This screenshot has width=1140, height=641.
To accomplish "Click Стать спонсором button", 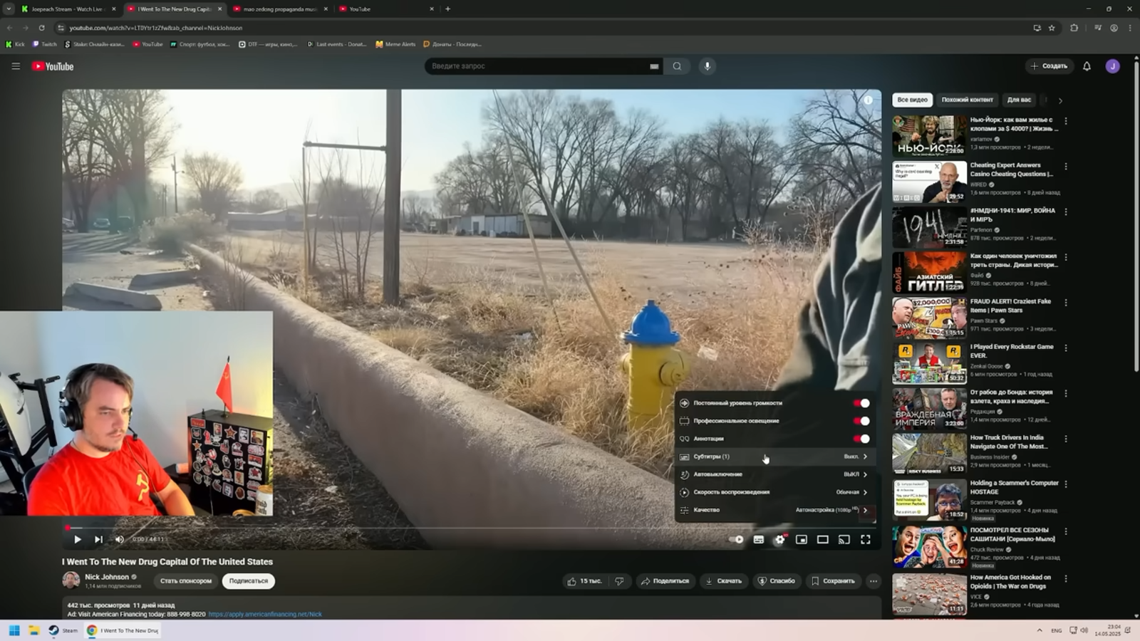I will [x=186, y=581].
